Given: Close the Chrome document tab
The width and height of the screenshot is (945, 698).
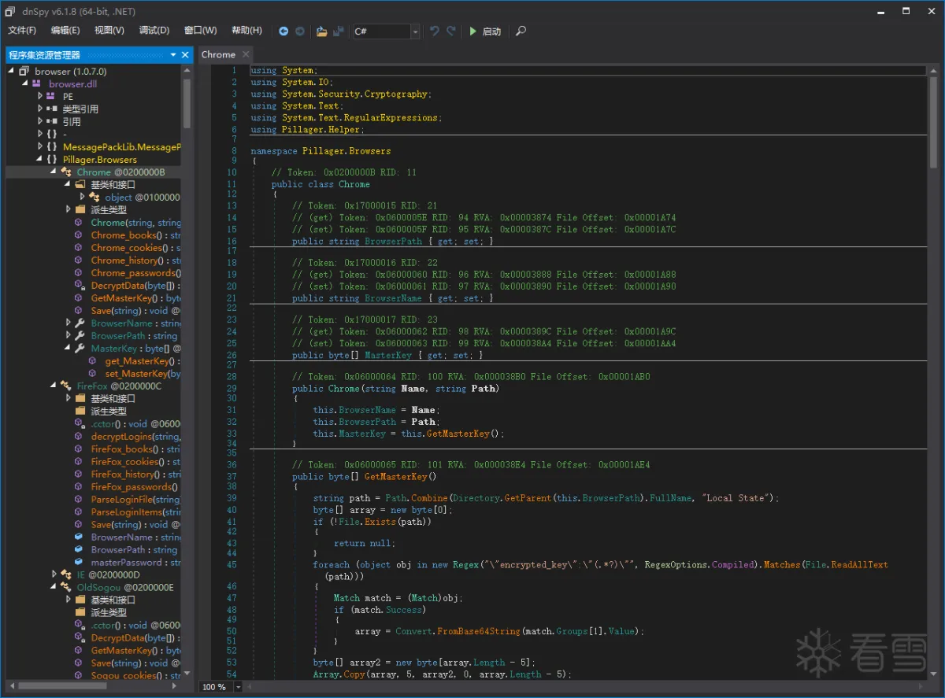Looking at the screenshot, I should [246, 54].
